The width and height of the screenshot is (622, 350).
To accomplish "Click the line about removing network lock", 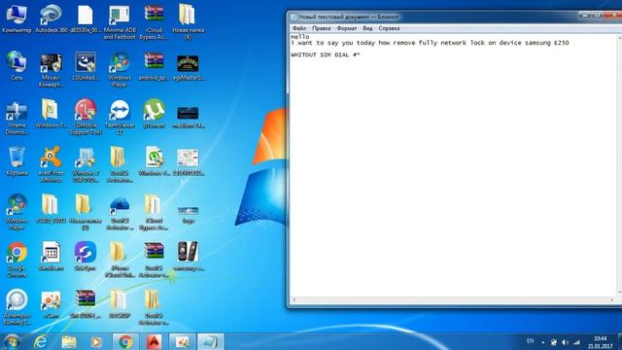I will click(430, 43).
